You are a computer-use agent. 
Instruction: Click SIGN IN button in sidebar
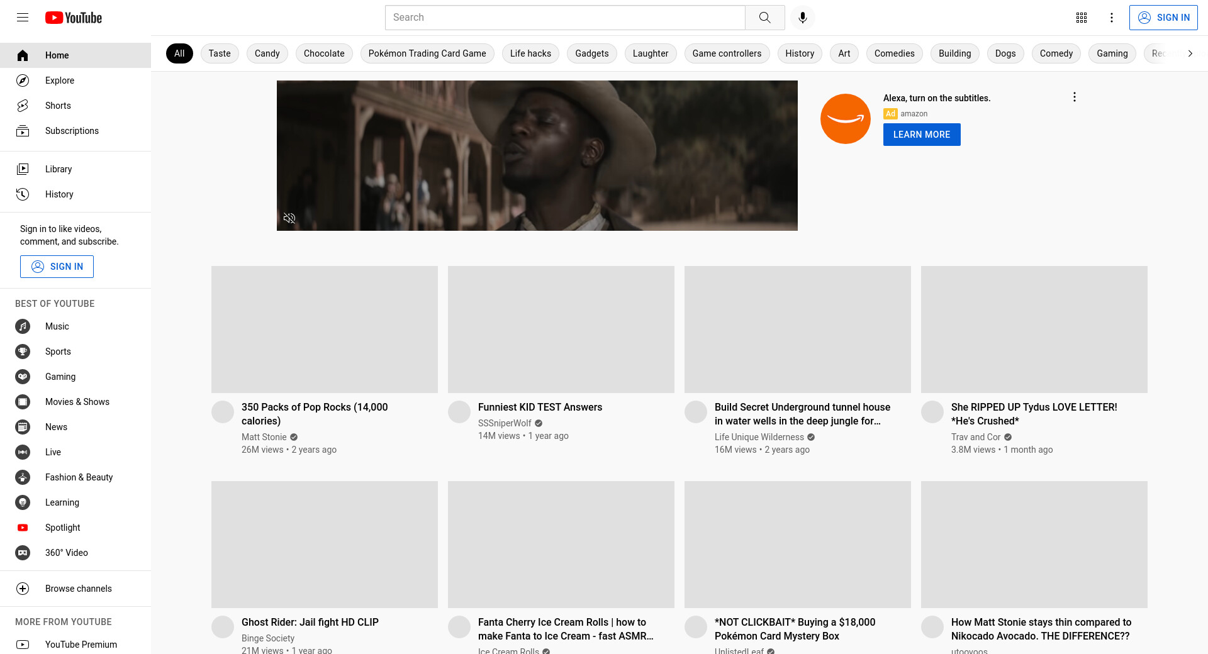57,267
